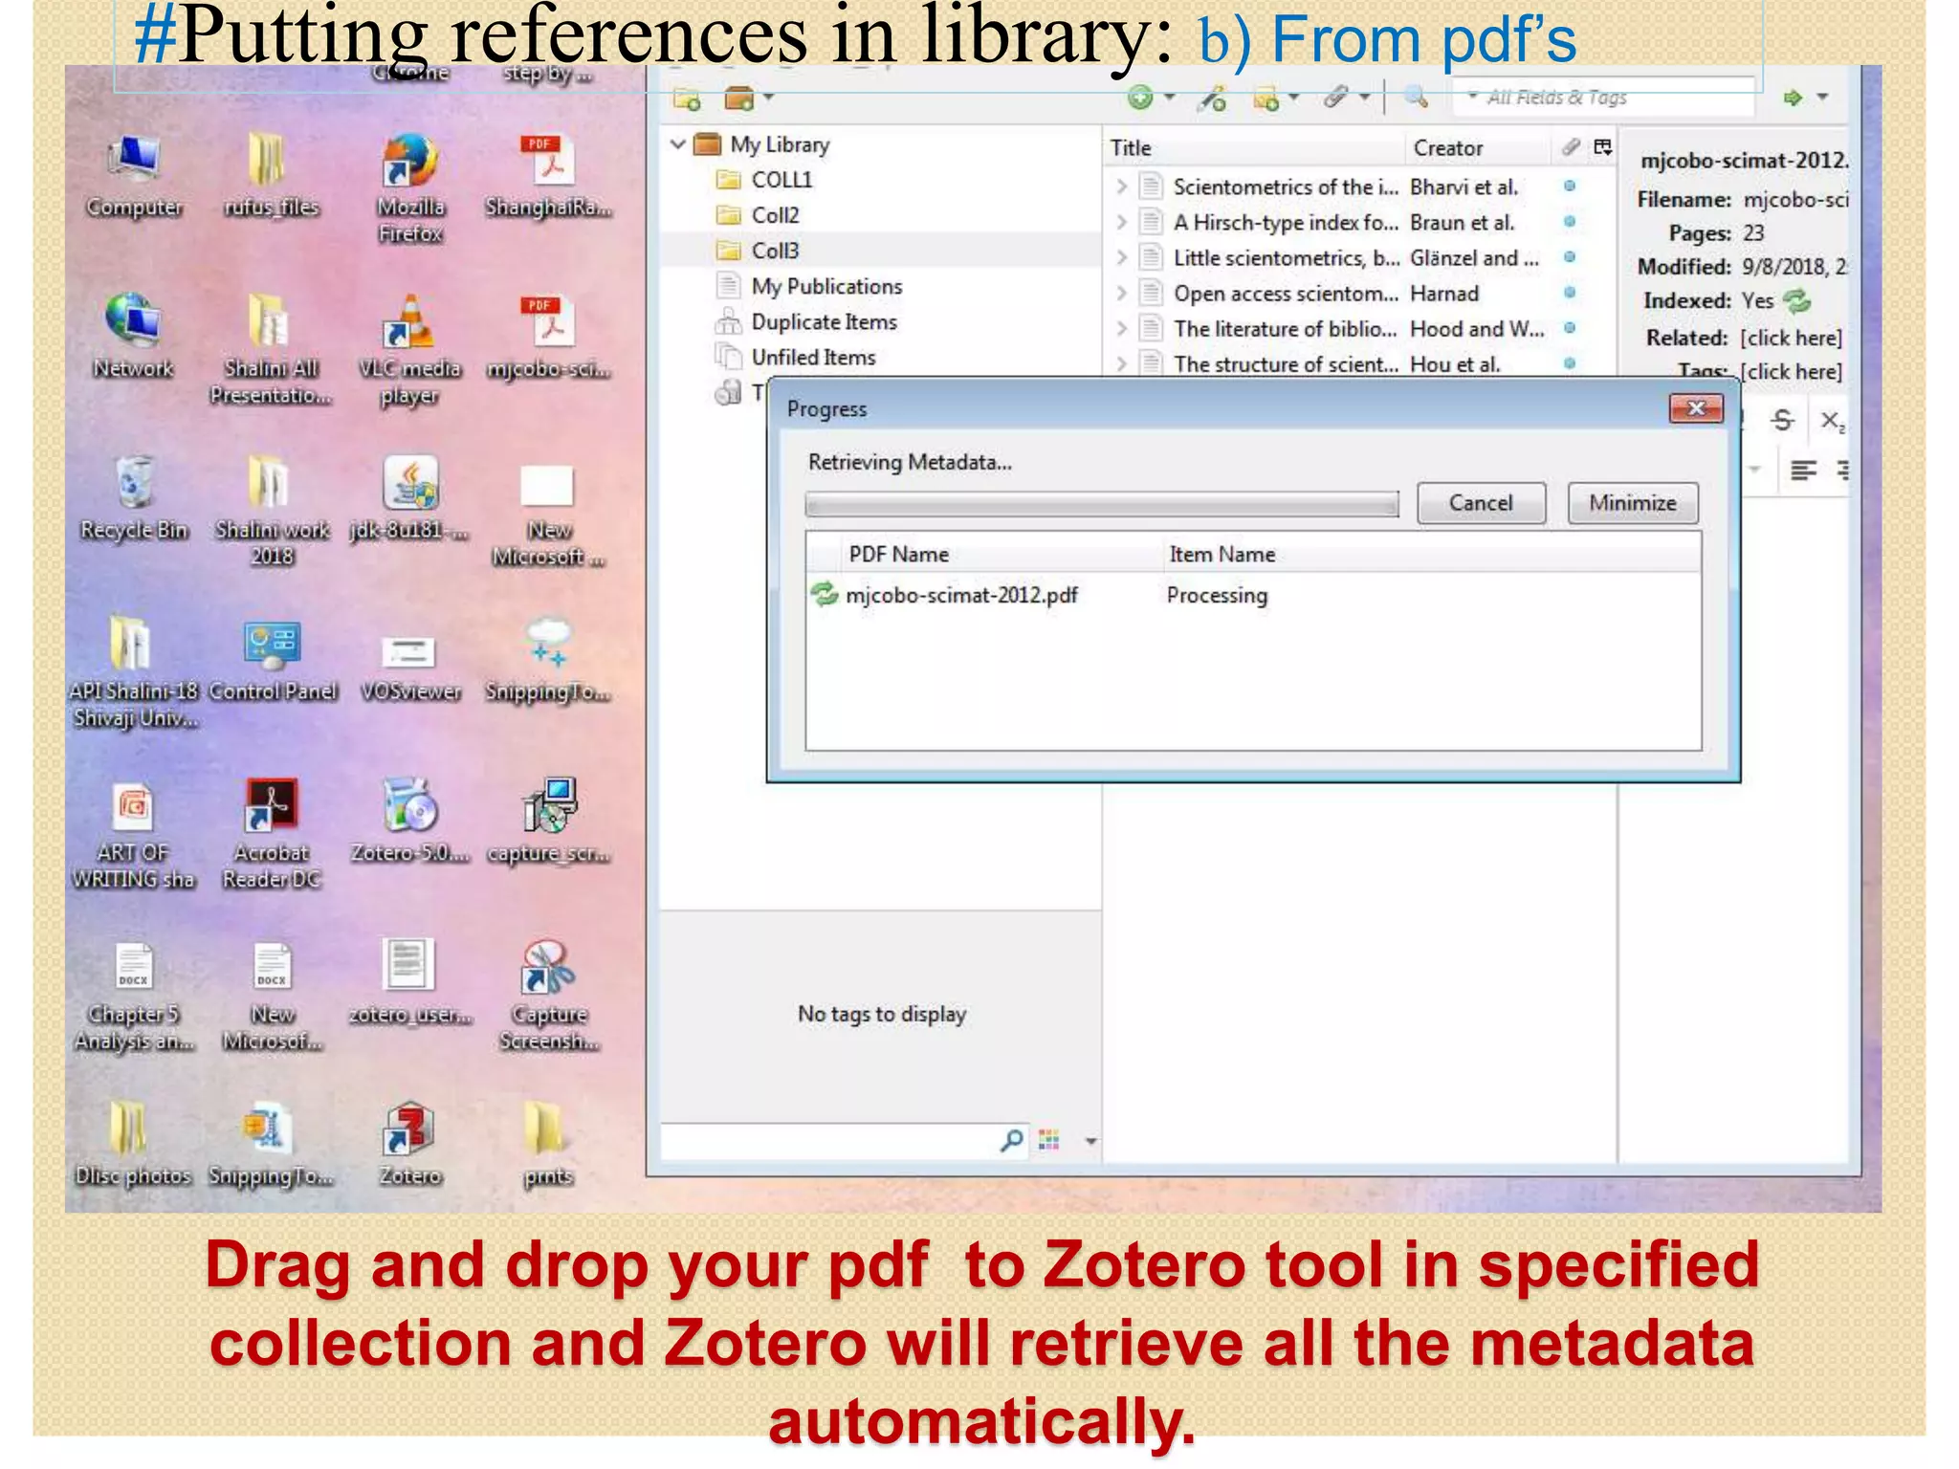
Task: Open All Fields & Tags search mode dropdown
Action: pos(1473,97)
